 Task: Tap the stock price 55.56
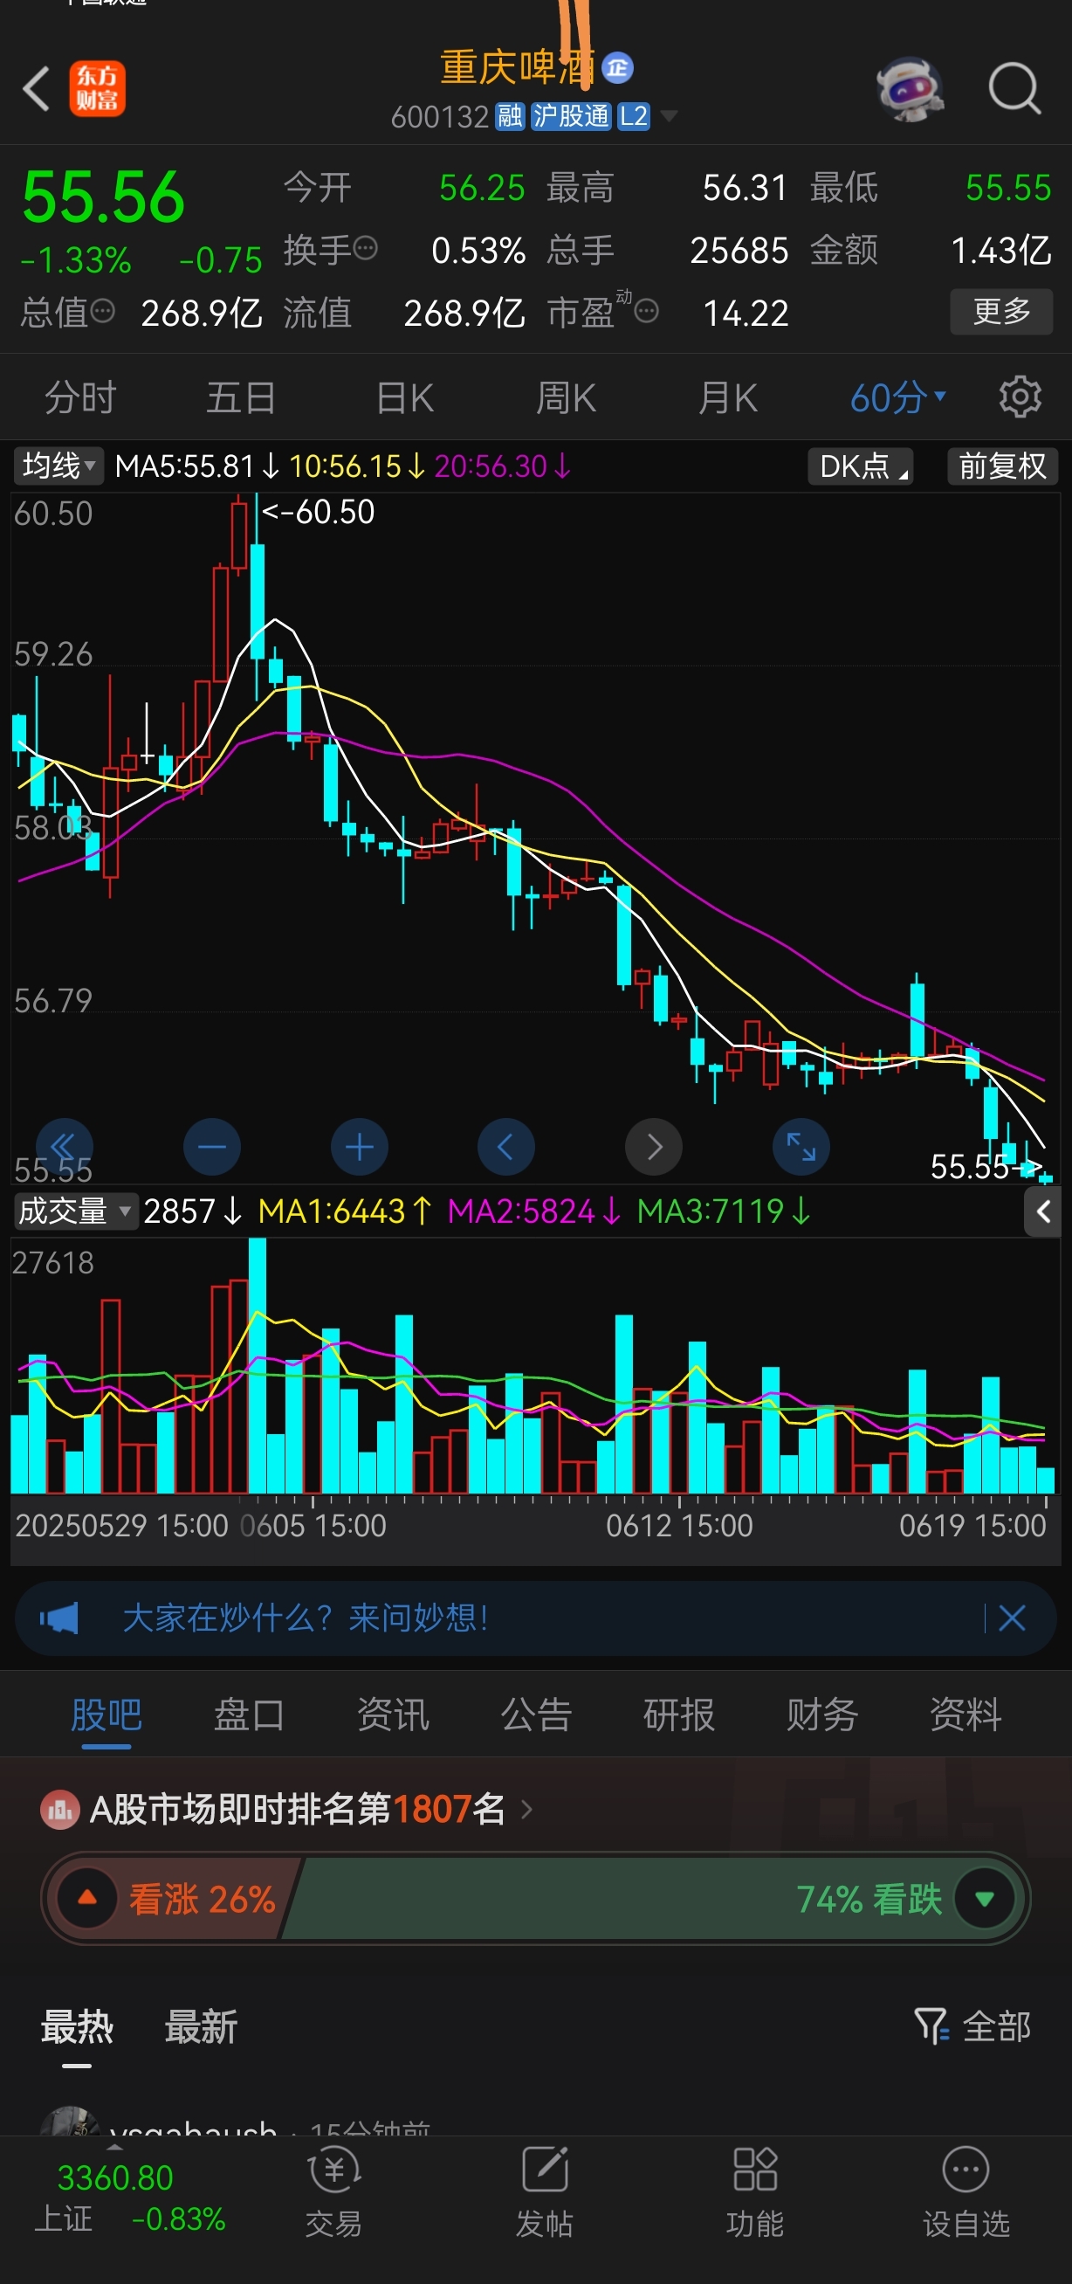pos(104,197)
